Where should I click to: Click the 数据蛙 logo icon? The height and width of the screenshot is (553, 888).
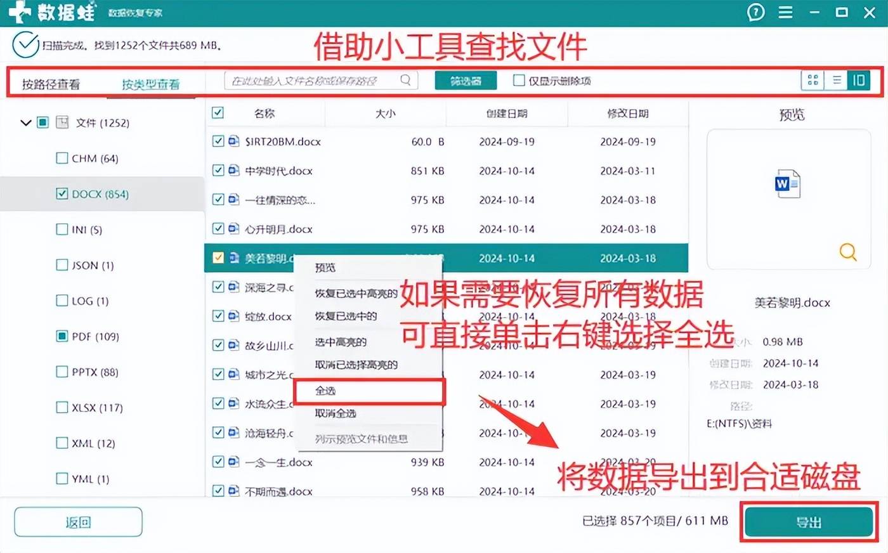pos(19,12)
